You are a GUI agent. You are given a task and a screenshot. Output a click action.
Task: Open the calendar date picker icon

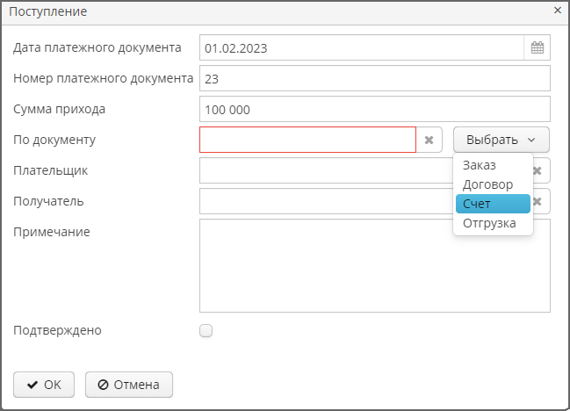pyautogui.click(x=537, y=47)
